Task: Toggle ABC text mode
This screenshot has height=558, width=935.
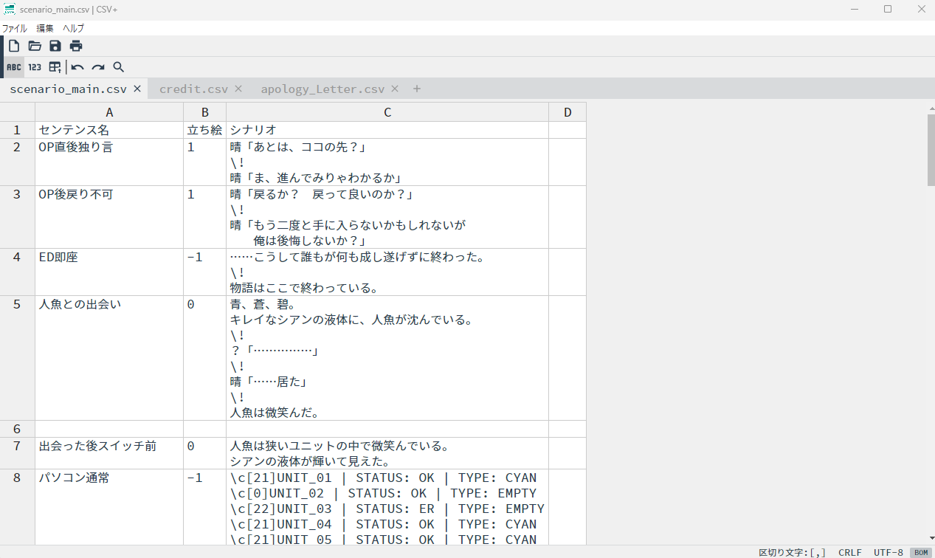Action: (x=14, y=67)
